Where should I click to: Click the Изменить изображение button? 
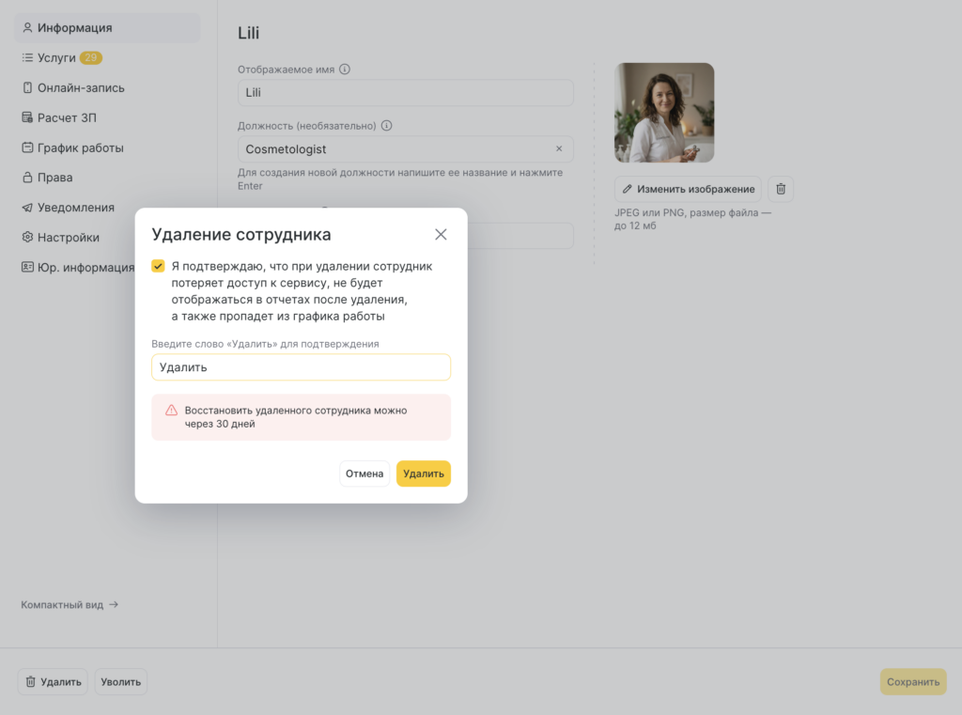pos(688,189)
